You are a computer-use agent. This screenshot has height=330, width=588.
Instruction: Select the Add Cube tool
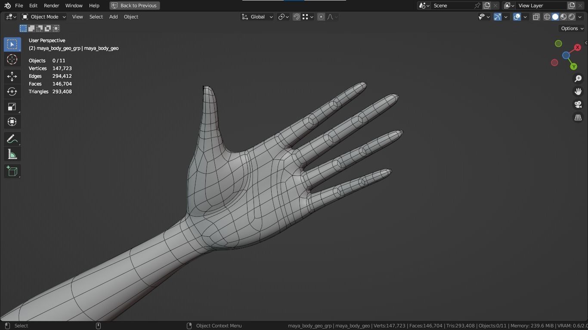click(x=12, y=171)
